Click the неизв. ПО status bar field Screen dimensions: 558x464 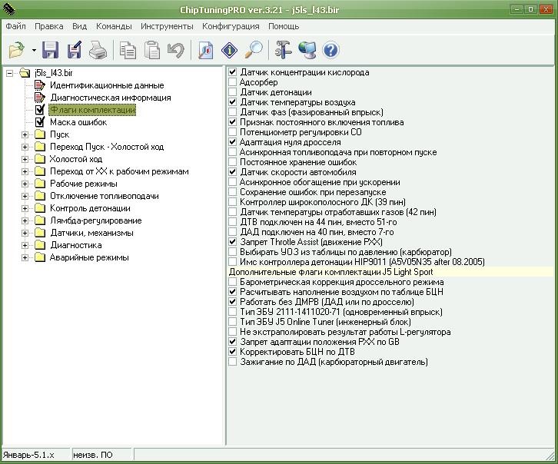tap(101, 455)
